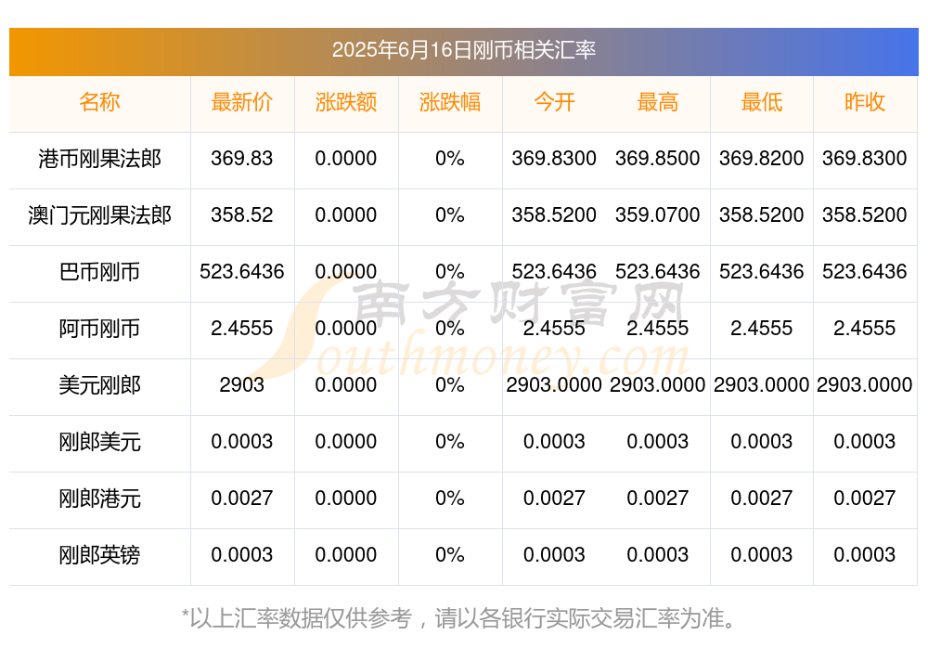Click the 名称 column header
928x648 pixels.
click(x=100, y=102)
